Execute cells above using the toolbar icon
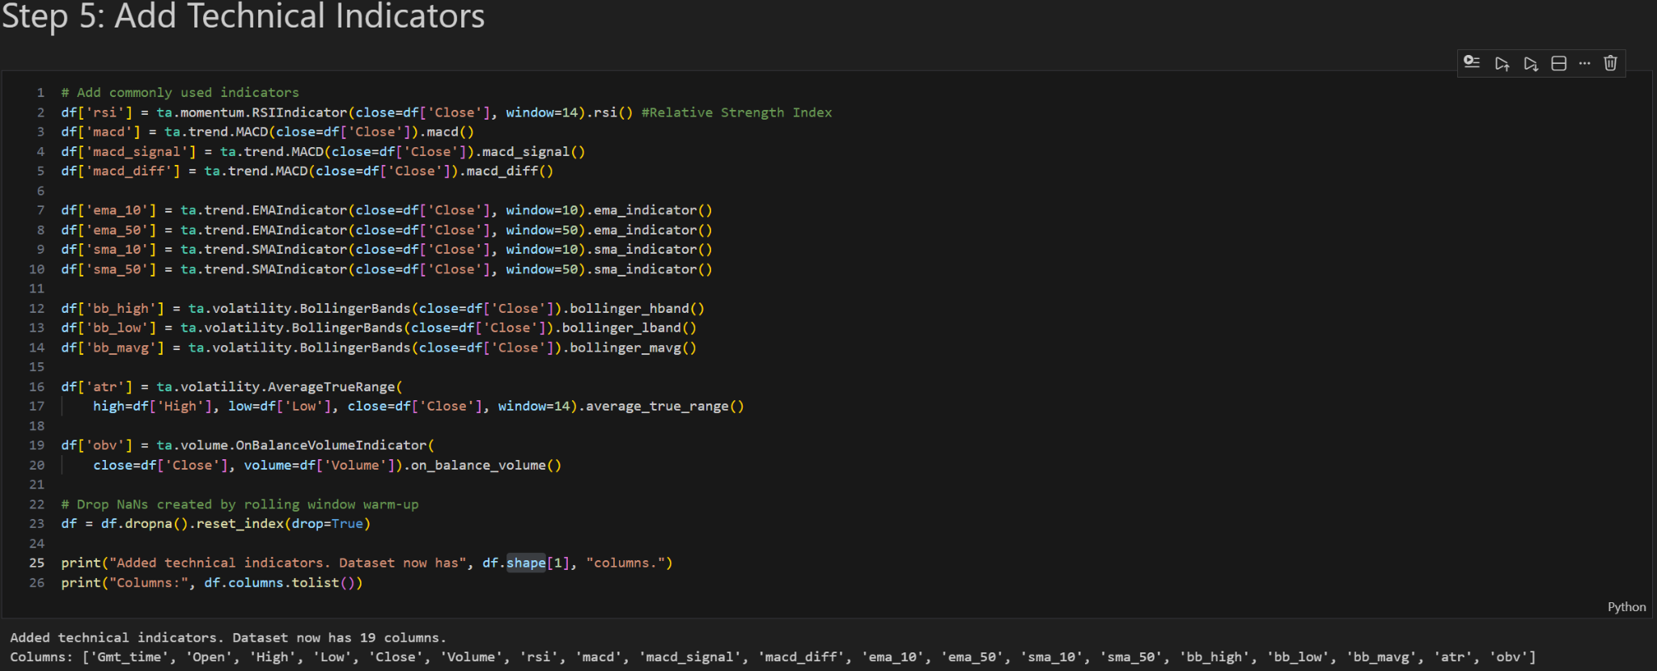The width and height of the screenshot is (1657, 671). point(1502,63)
